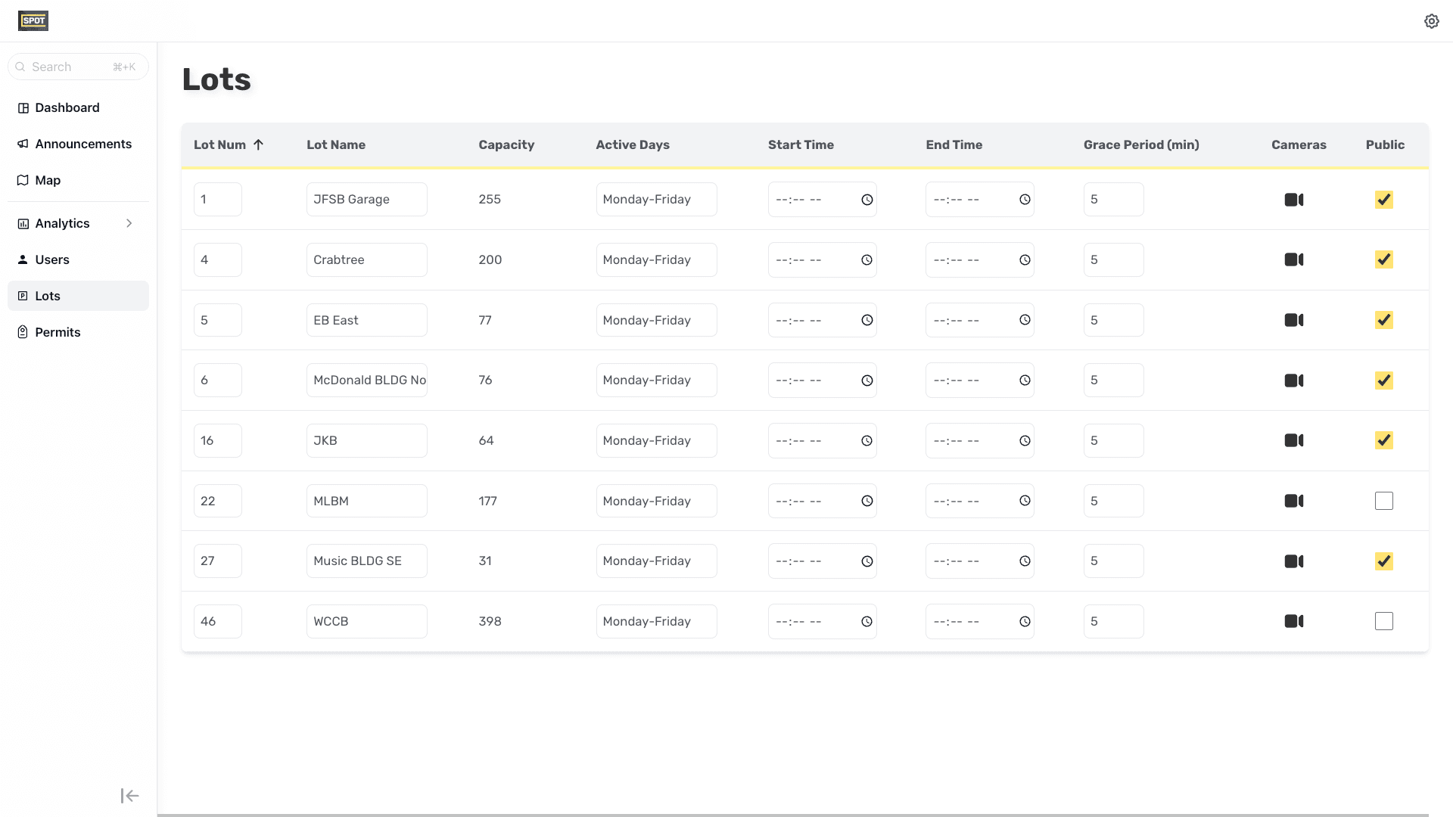This screenshot has height=817, width=1453.
Task: Open Active Days selector for McDonald BLDG
Action: point(655,381)
